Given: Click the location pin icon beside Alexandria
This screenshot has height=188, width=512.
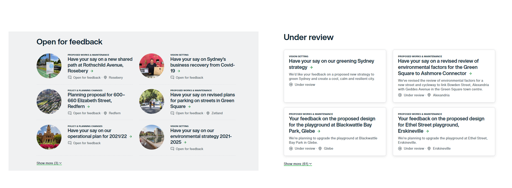Looking at the screenshot, I should [x=429, y=95].
